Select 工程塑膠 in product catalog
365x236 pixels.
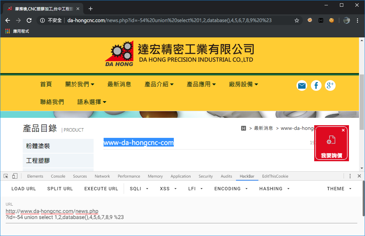click(58, 161)
